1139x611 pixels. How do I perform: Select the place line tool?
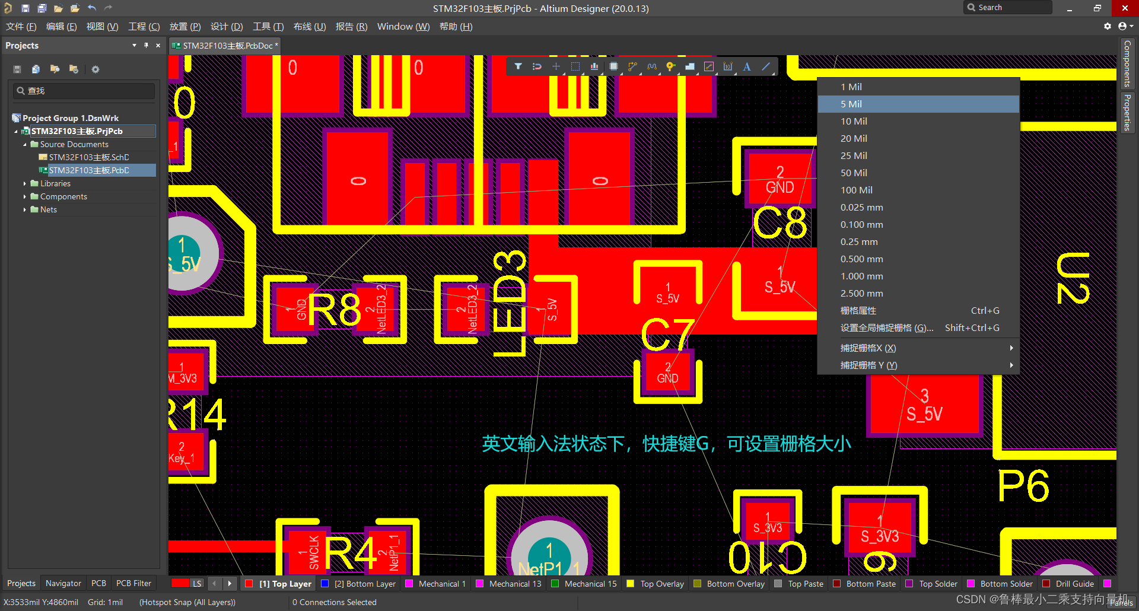[766, 66]
